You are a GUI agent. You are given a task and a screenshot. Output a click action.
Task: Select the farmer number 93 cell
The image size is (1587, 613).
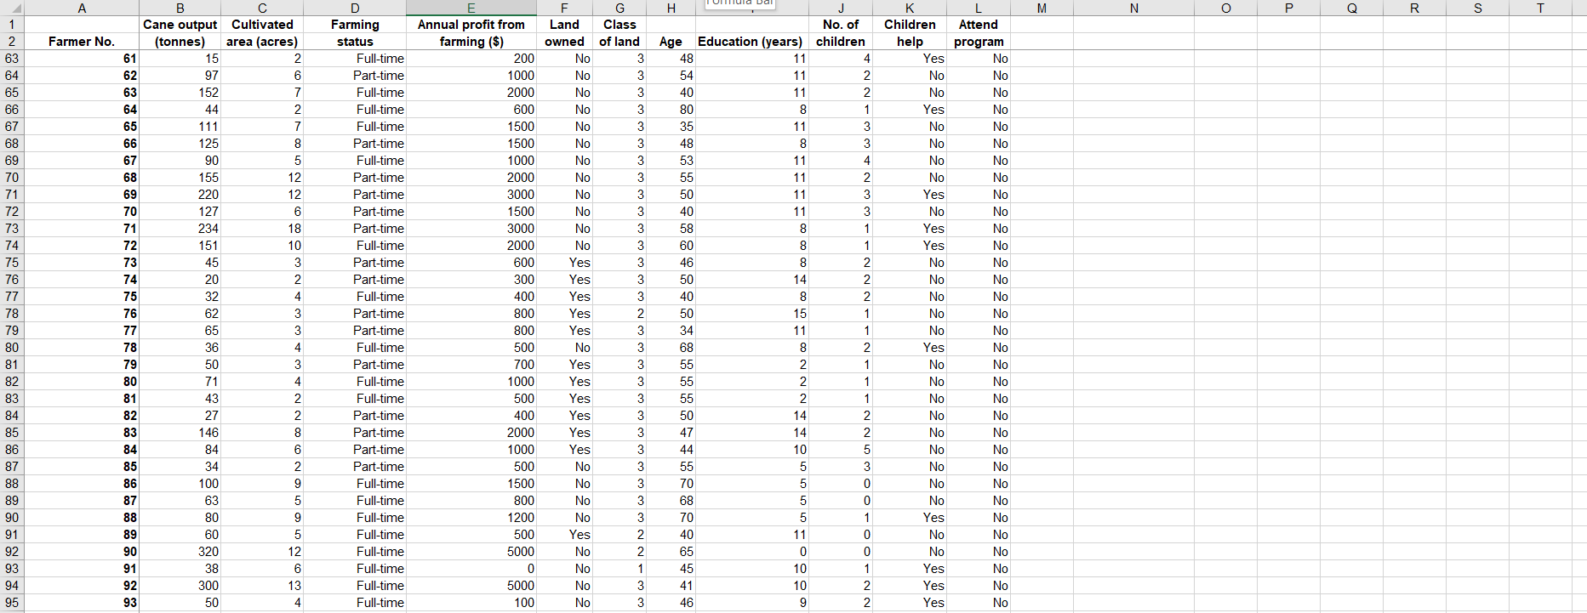point(82,603)
